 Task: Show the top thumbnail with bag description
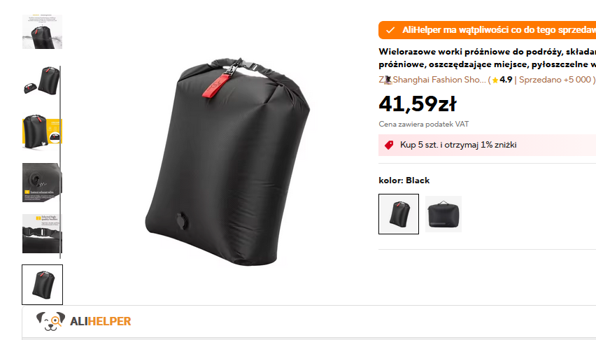(42, 31)
